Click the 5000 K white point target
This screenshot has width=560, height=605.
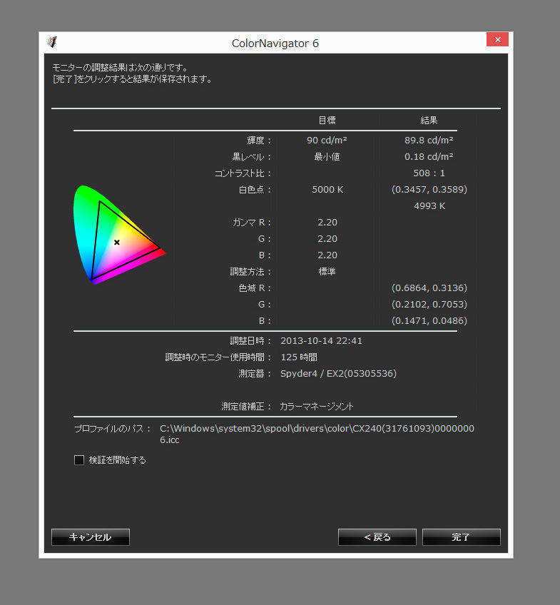point(327,190)
